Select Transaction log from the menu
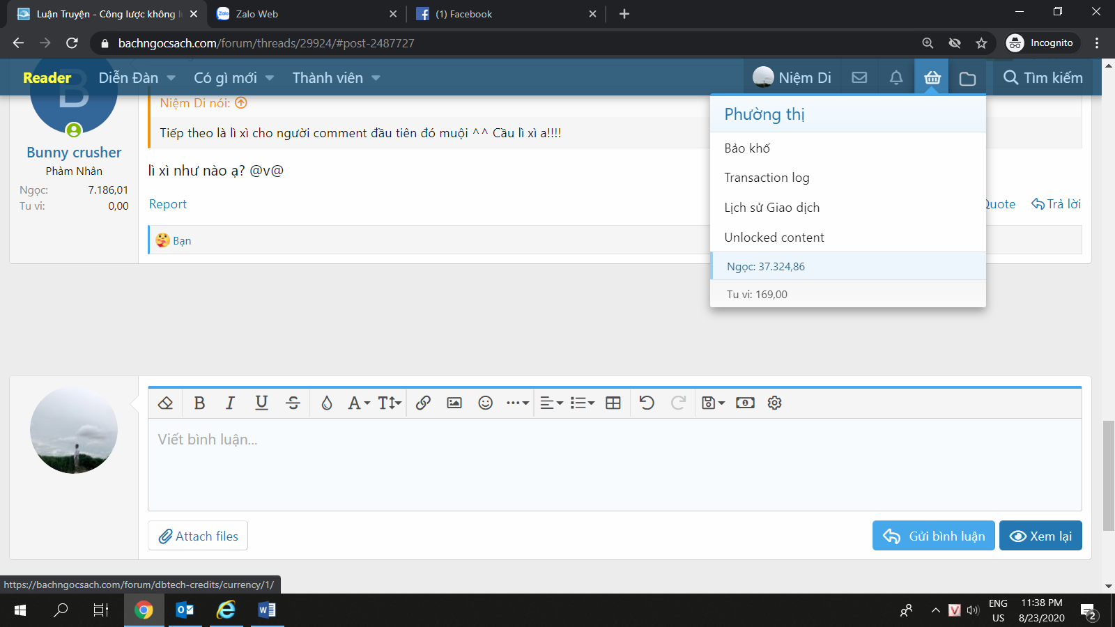 pyautogui.click(x=767, y=178)
